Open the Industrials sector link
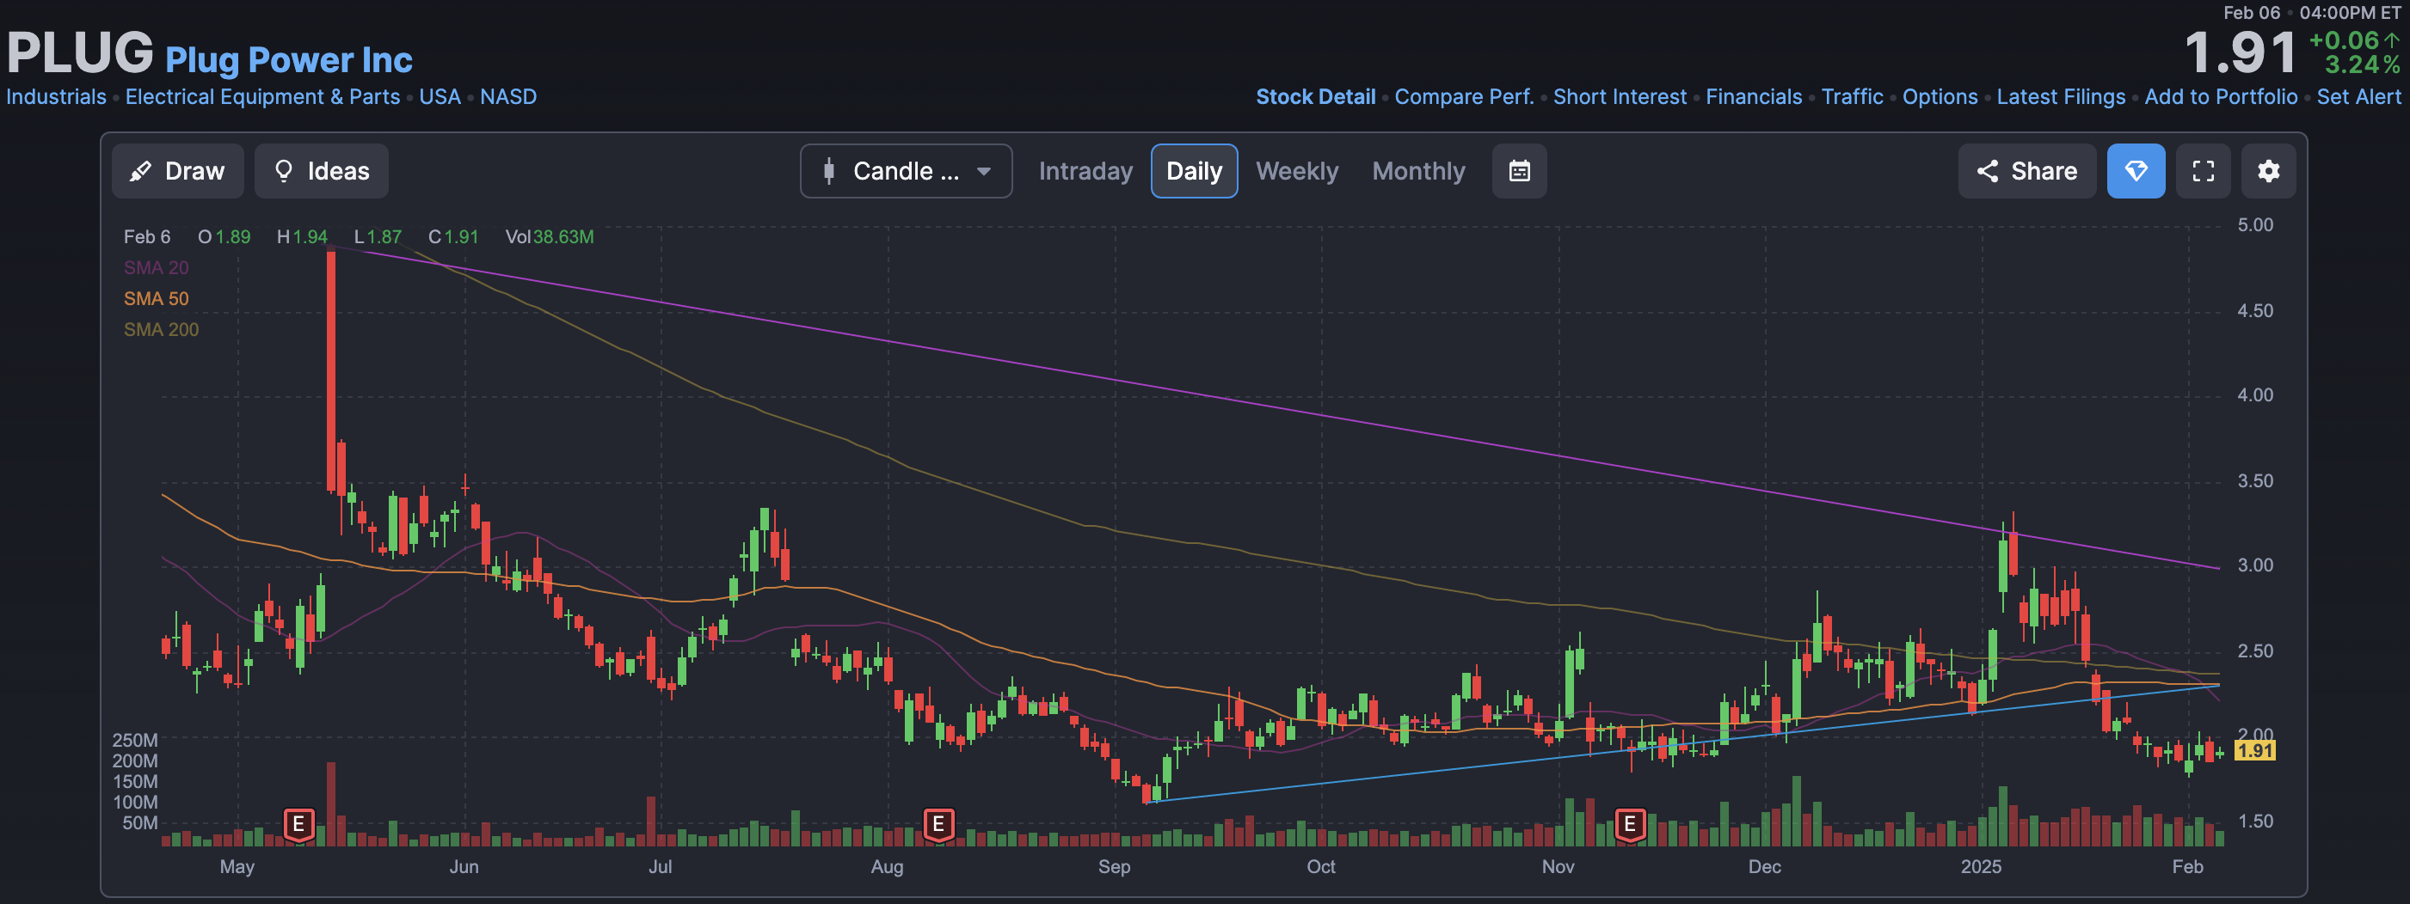 56,97
